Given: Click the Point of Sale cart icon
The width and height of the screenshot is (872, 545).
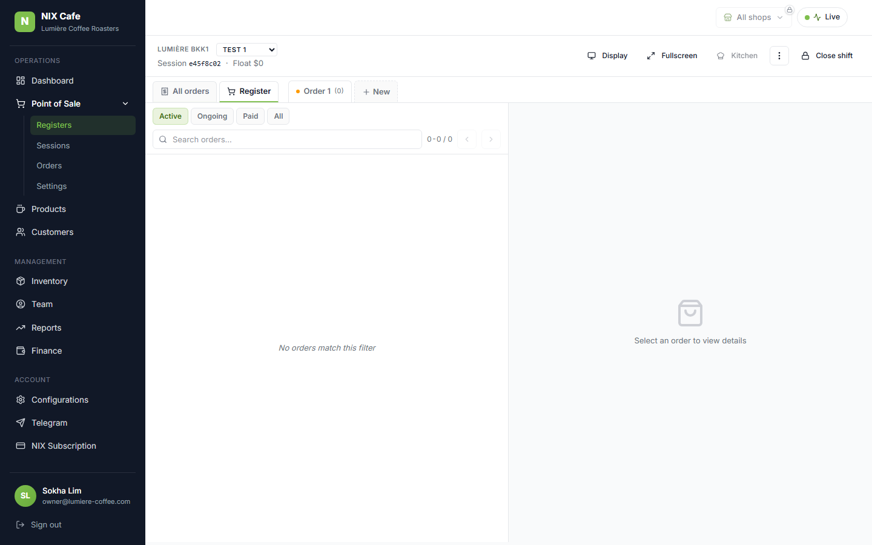Looking at the screenshot, I should tap(21, 104).
